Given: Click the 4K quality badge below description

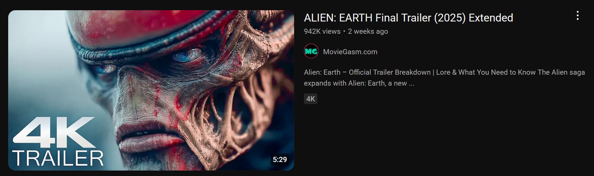Looking at the screenshot, I should click(x=310, y=99).
